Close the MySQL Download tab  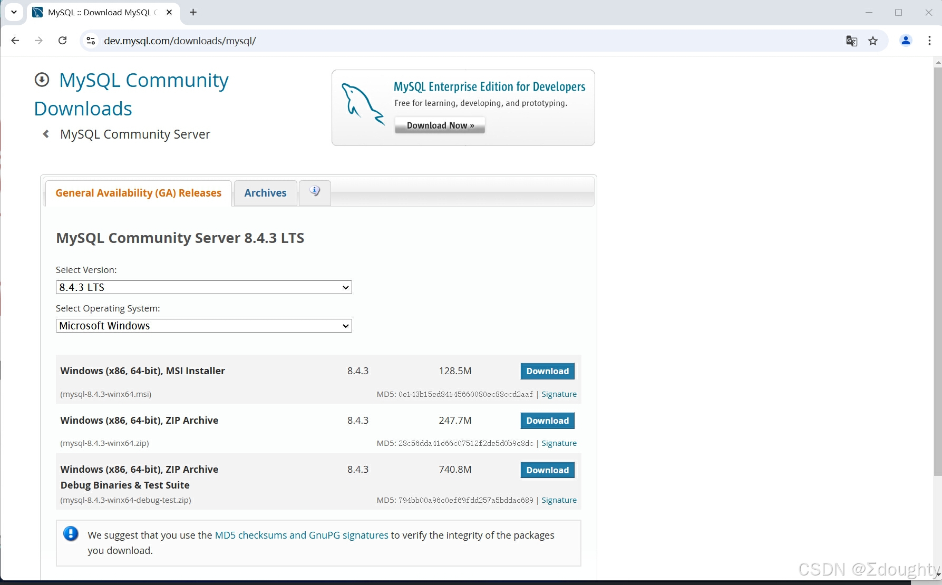tap(169, 12)
